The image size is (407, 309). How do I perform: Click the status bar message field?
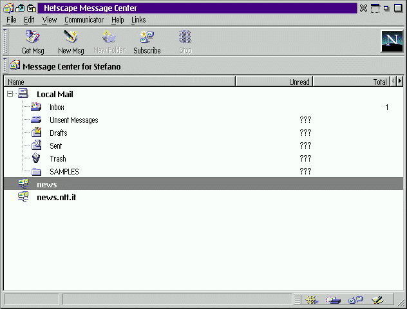[177, 299]
